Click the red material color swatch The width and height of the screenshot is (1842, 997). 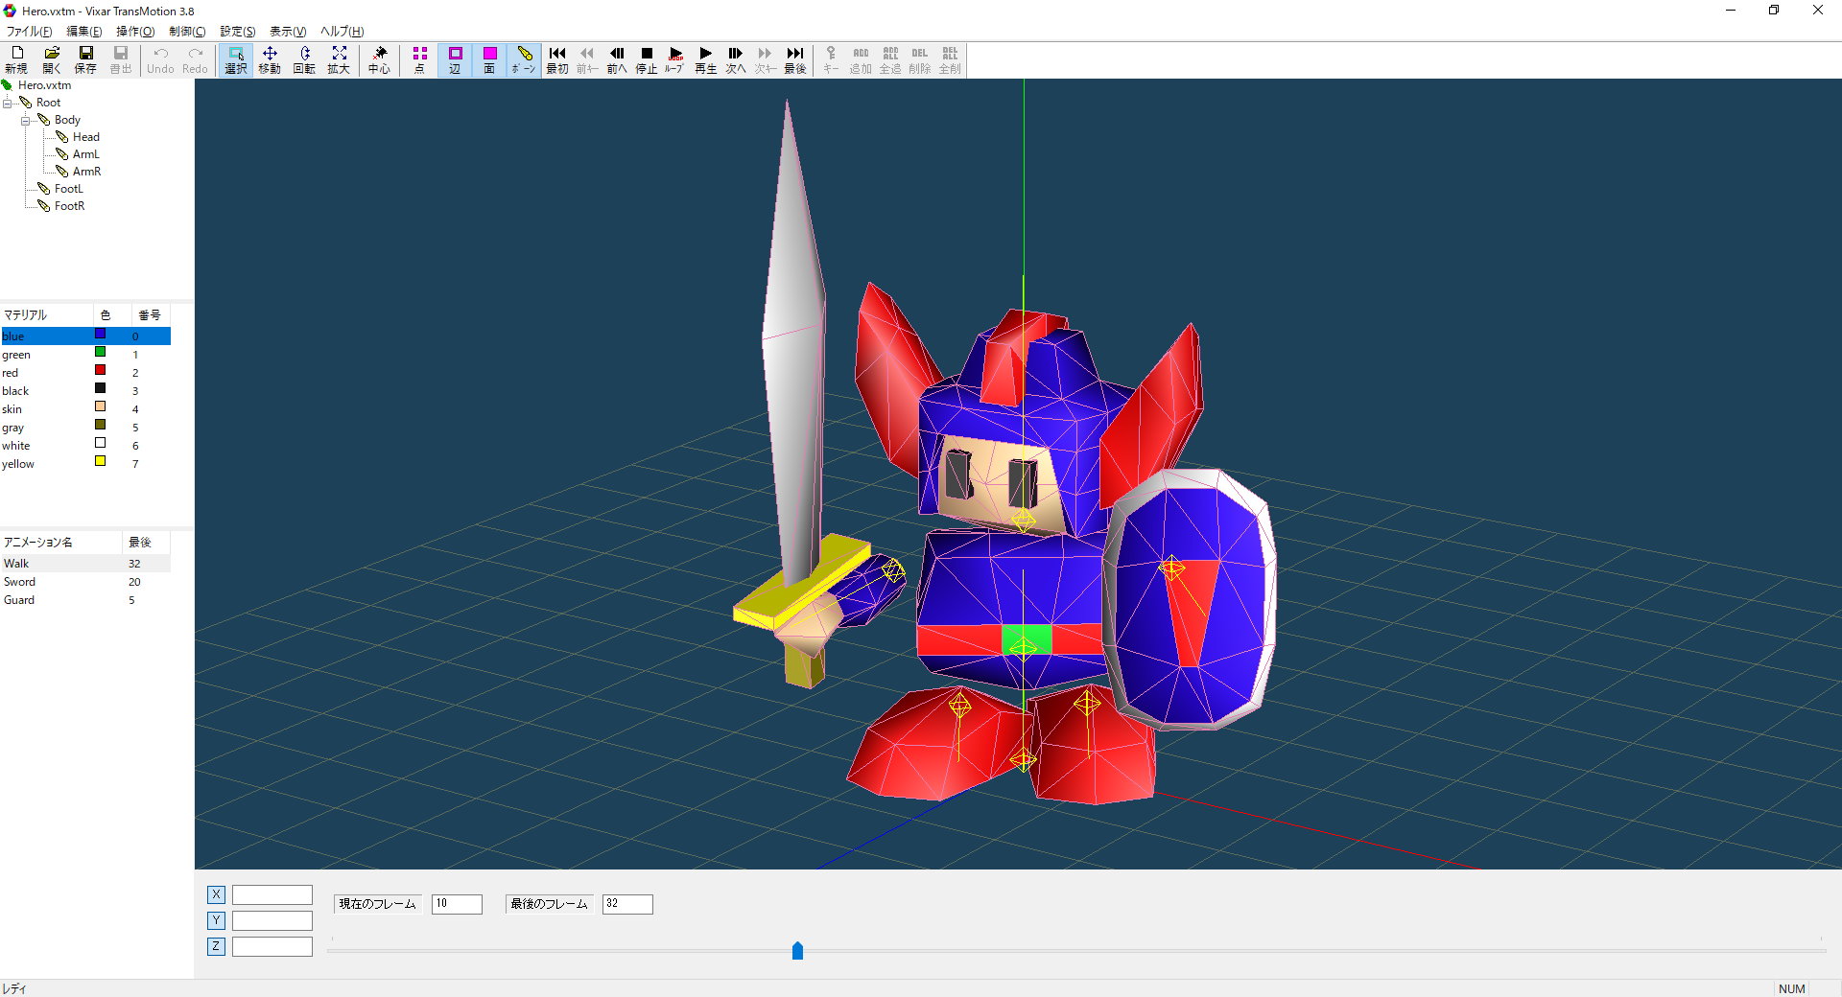pos(100,370)
